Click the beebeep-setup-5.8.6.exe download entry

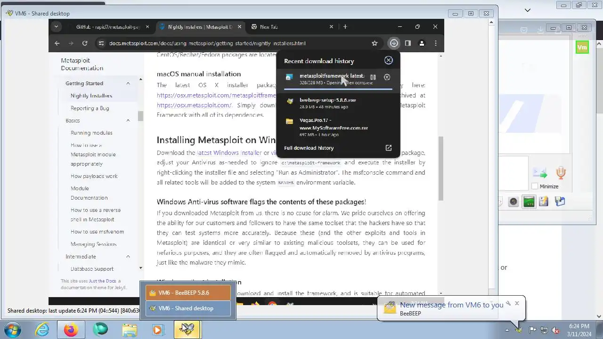[x=338, y=103]
